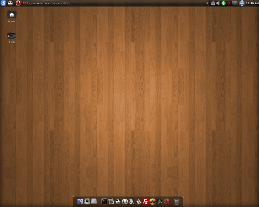Screen dimensions: 259x207
Task: Open the hard drive icon in dock
Action: (94, 201)
